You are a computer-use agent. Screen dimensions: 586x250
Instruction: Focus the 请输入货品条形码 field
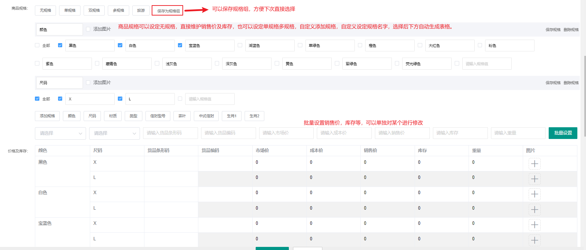click(x=170, y=133)
